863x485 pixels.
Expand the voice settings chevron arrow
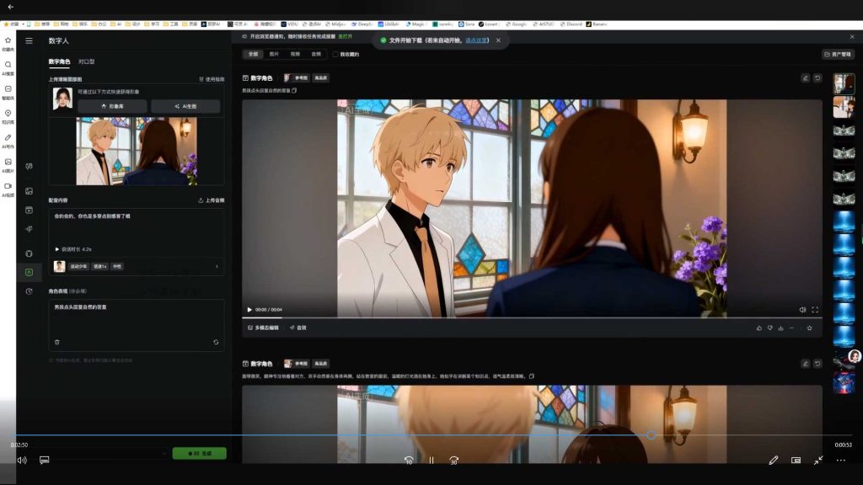pos(217,266)
